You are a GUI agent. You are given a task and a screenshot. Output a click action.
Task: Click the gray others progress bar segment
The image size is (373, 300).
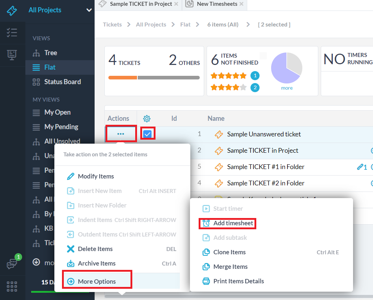(x=169, y=78)
